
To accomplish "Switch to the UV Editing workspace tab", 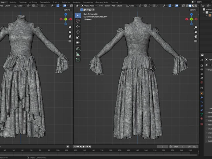I will click(33, 2).
